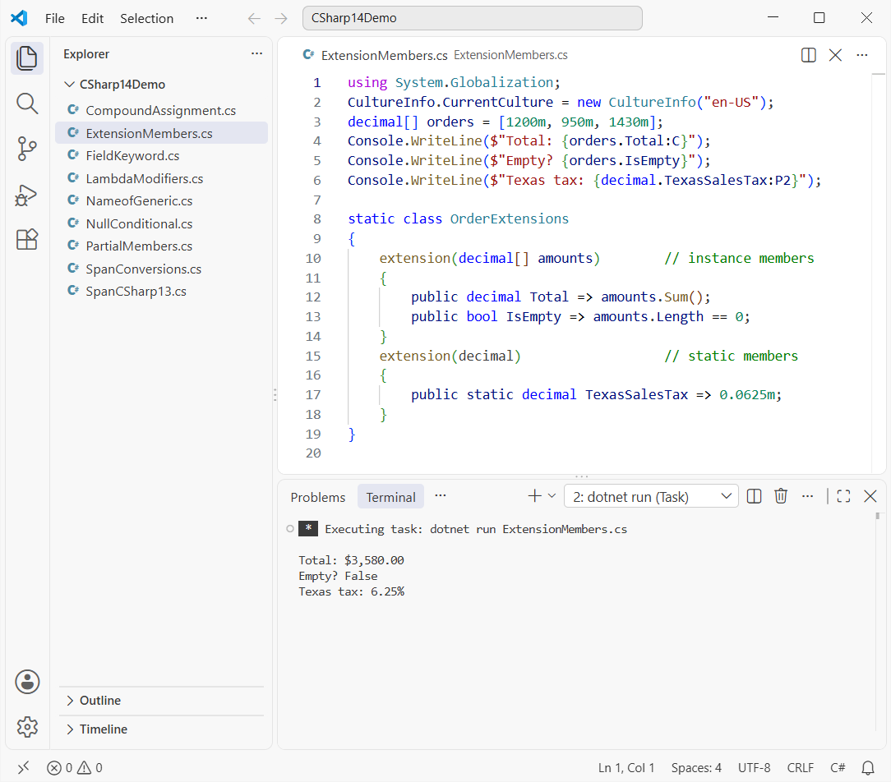
Task: Open NameofGeneric.cs in Explorer
Action: tap(161, 200)
